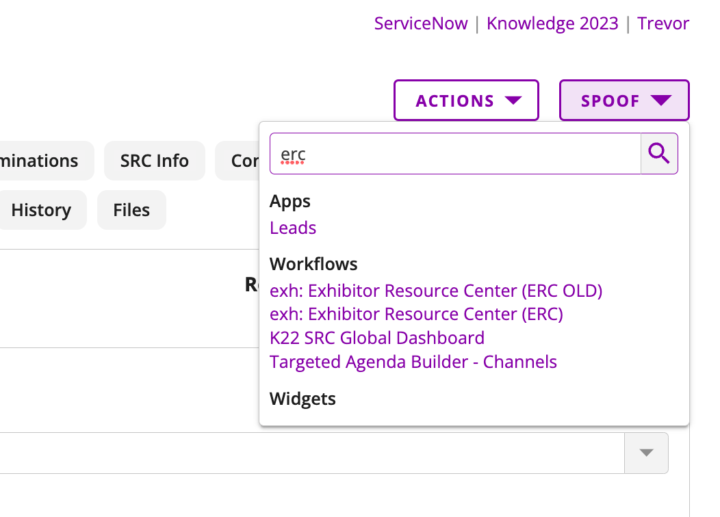Switch to the History tab
Viewport: 720px width, 517px height.
pyautogui.click(x=41, y=210)
